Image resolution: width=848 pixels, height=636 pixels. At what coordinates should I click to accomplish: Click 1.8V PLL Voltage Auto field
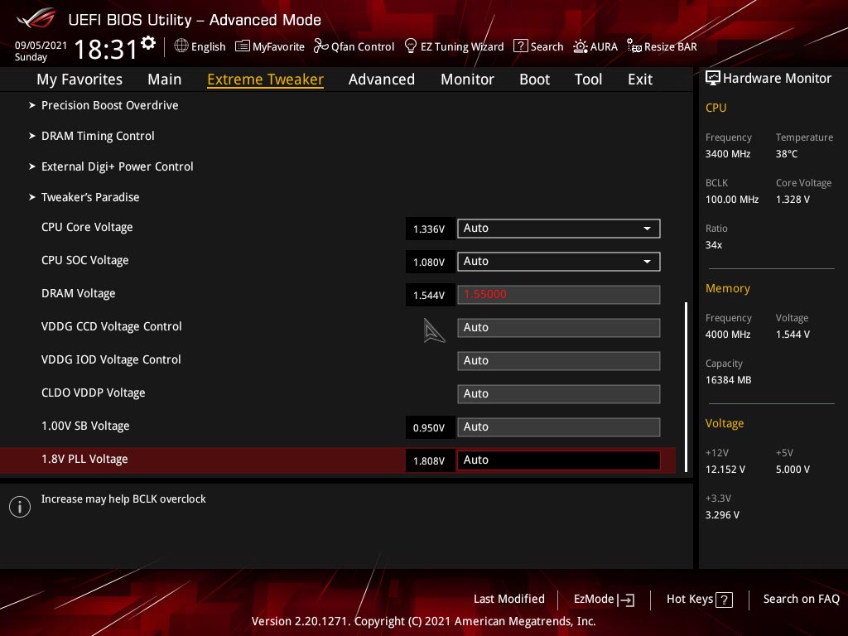[558, 460]
